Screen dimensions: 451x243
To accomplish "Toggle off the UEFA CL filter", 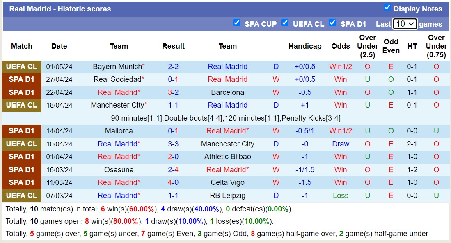I will pyautogui.click(x=285, y=23).
